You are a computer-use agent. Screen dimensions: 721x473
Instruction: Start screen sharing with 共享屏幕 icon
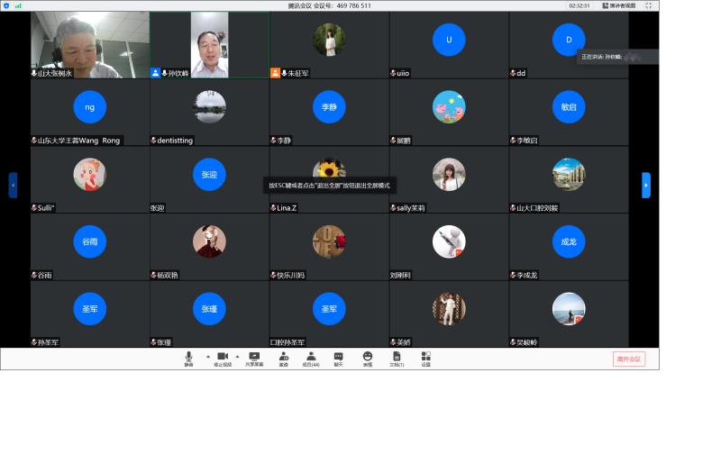(254, 358)
